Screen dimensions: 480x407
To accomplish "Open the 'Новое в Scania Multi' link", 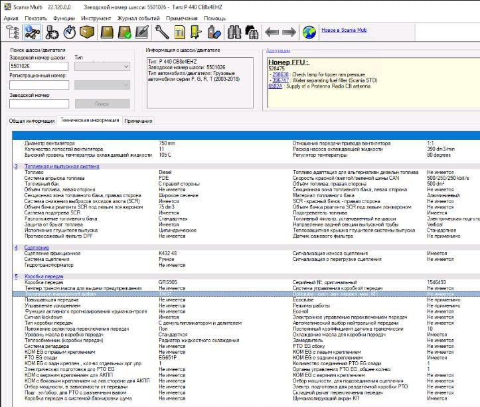I will [x=345, y=31].
